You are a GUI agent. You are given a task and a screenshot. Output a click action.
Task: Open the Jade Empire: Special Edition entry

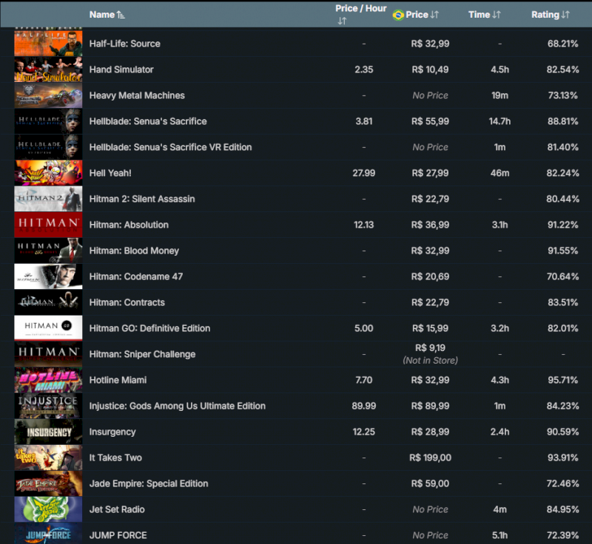(x=148, y=483)
